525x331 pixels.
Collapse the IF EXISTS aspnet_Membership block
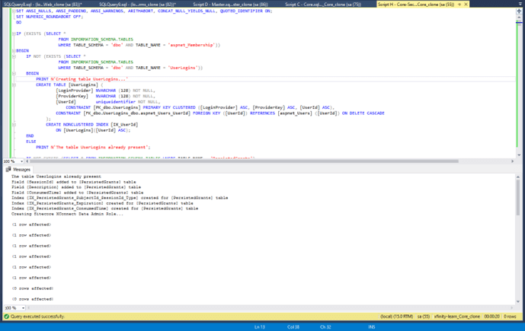click(14, 34)
